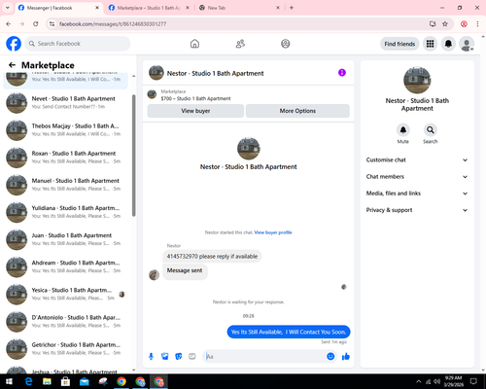The width and height of the screenshot is (486, 389).
Task: Search in conversation magnifier icon
Action: pos(431,130)
